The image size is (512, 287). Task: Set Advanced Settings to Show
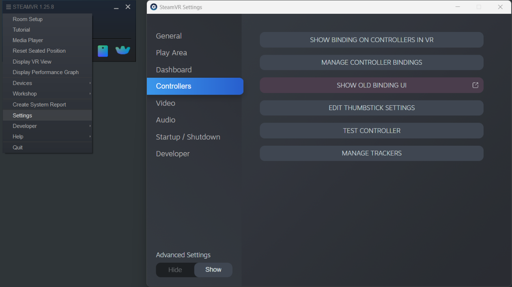tap(213, 270)
